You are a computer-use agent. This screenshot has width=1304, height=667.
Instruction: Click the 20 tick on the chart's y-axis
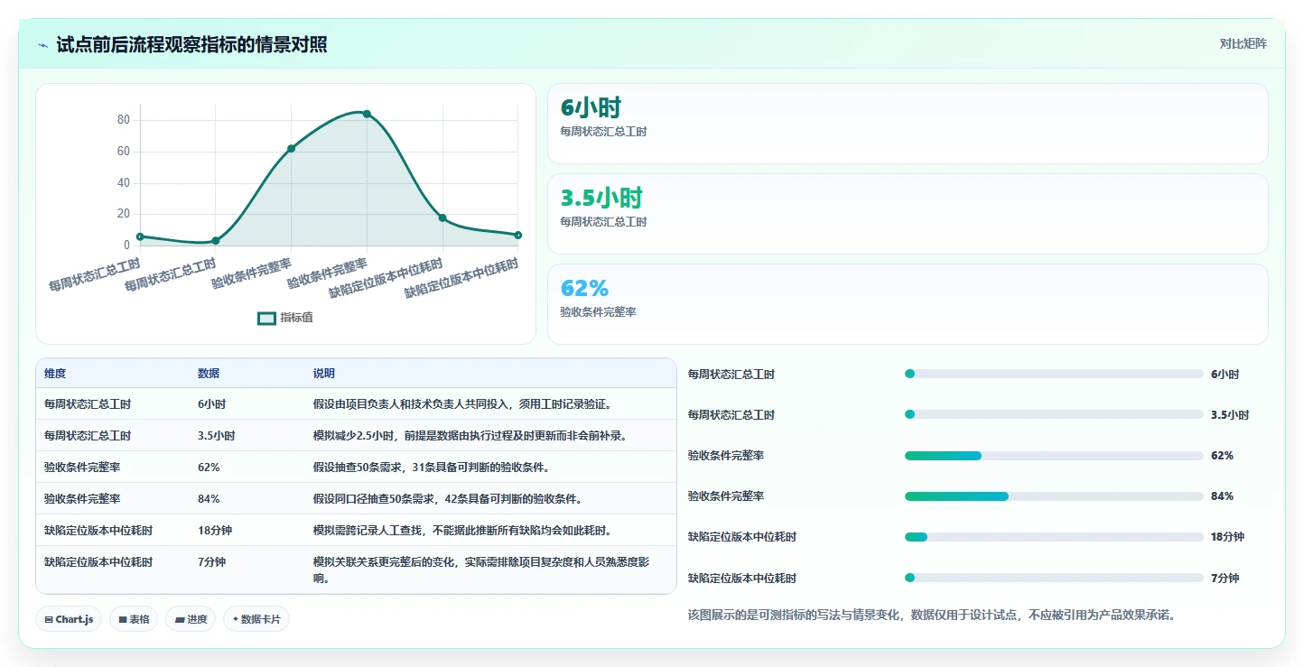coord(124,214)
